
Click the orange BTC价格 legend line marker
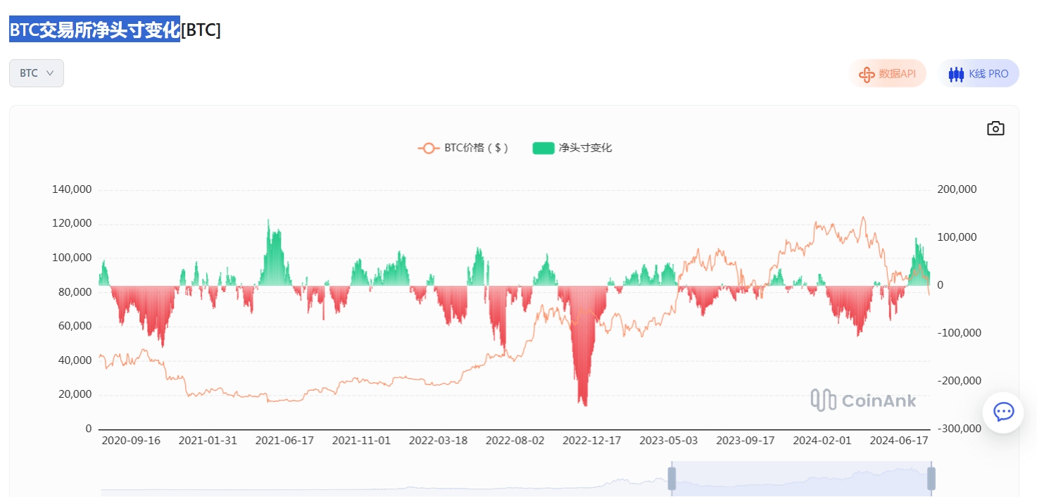coord(428,148)
